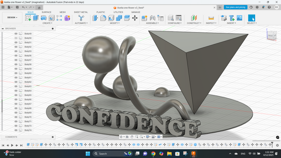Expand the INSERT dropdown

(231, 23)
